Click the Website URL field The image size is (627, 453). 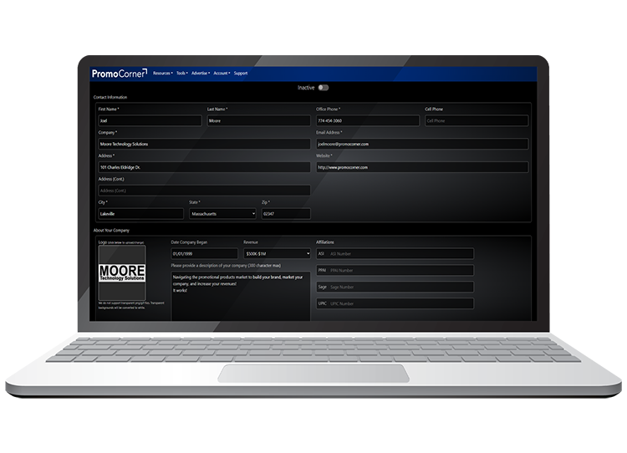pos(422,167)
